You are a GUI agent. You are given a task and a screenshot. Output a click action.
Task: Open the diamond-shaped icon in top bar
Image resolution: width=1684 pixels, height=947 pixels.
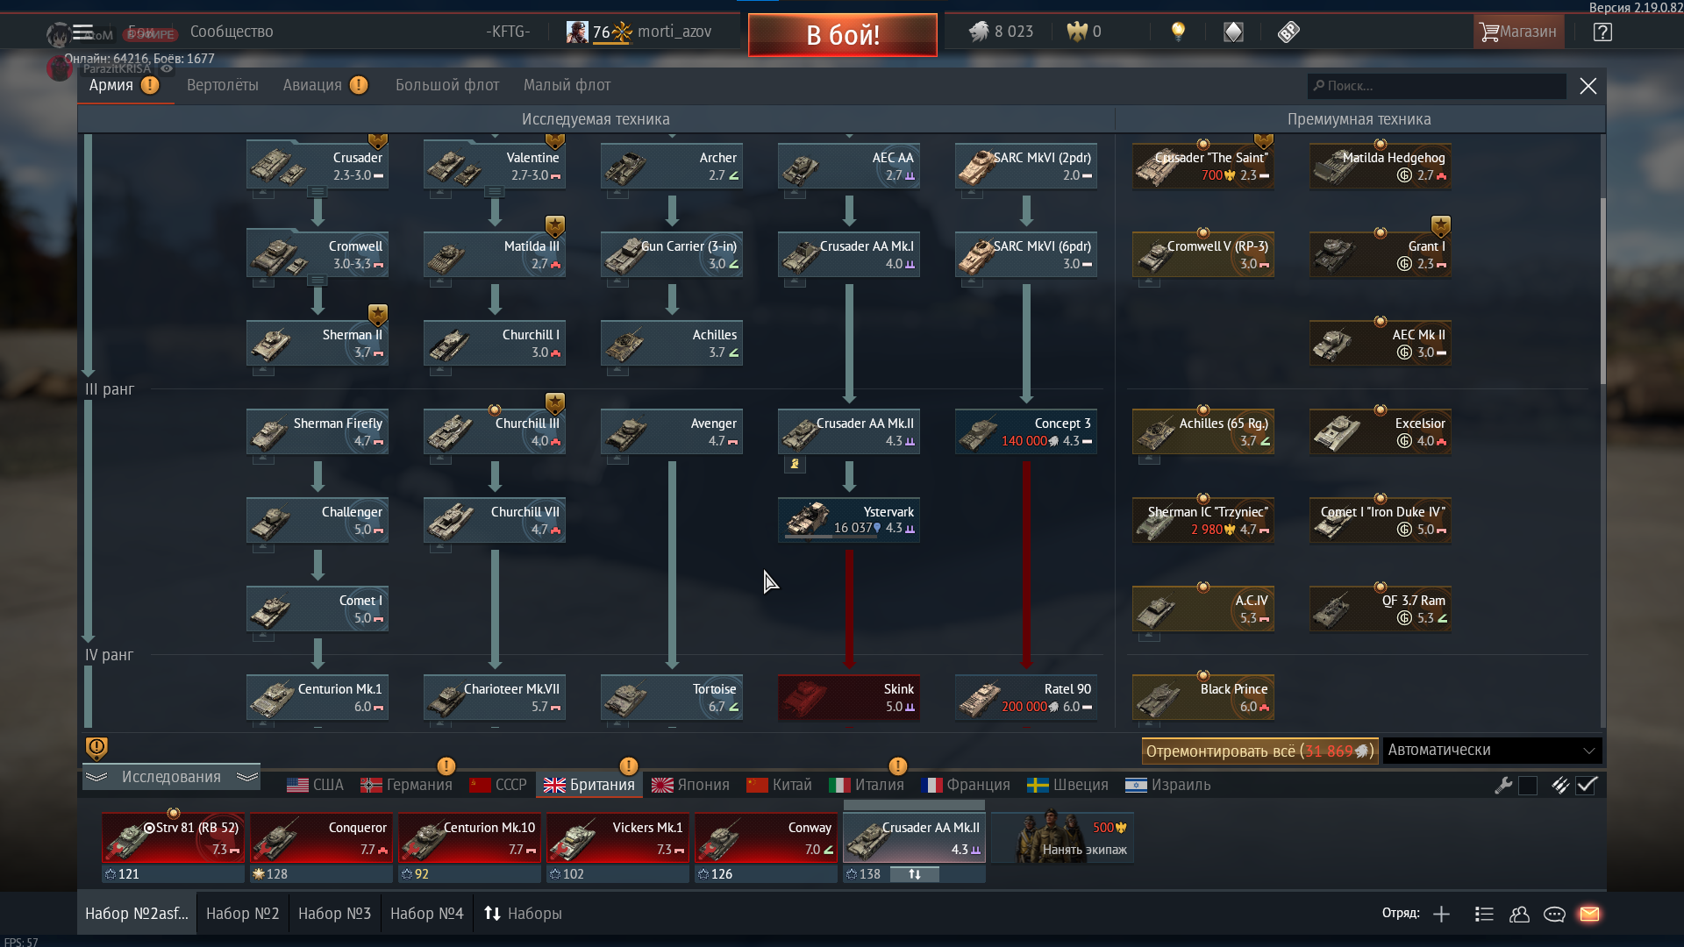[1233, 32]
